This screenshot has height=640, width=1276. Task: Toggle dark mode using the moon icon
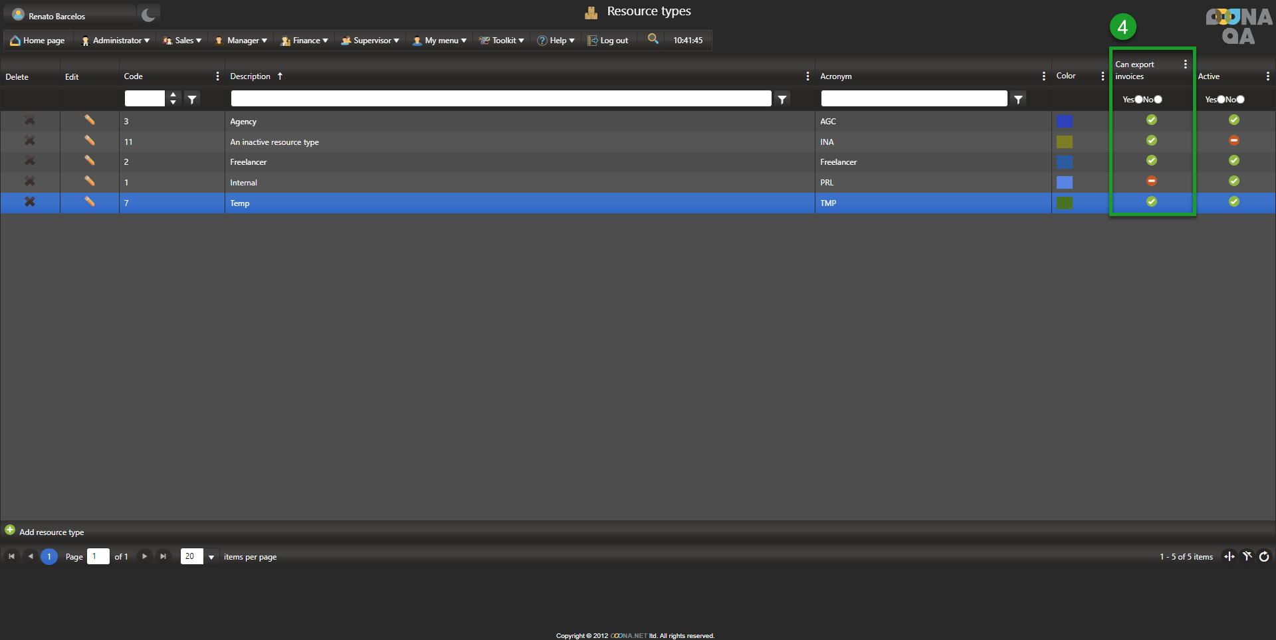coord(148,15)
